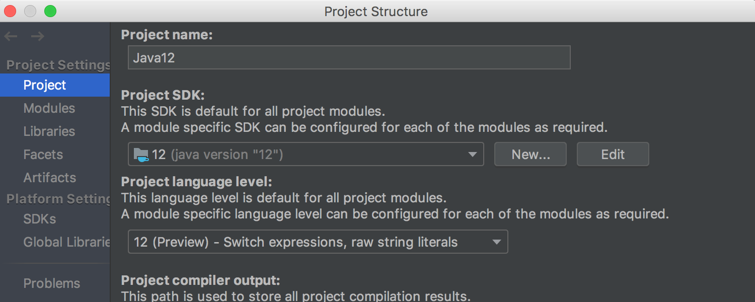Open the Artifacts configuration page

pyautogui.click(x=50, y=178)
